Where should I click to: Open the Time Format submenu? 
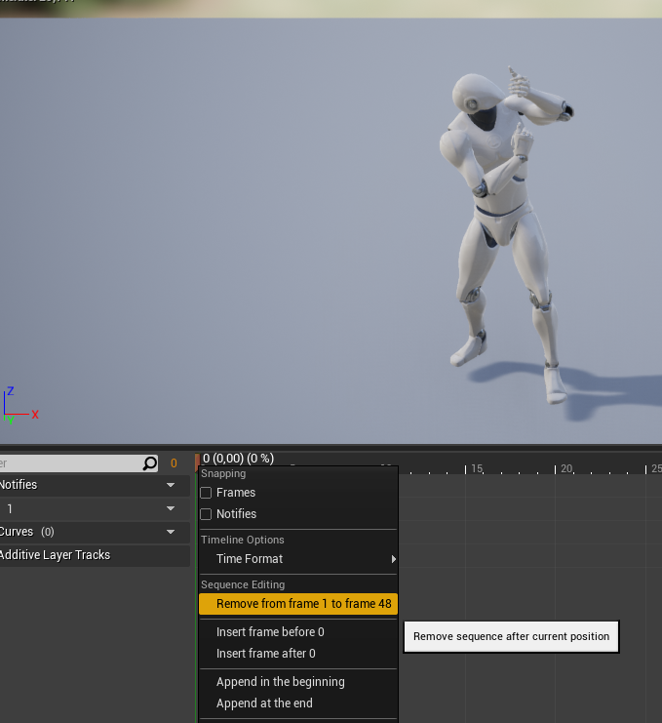[298, 559]
